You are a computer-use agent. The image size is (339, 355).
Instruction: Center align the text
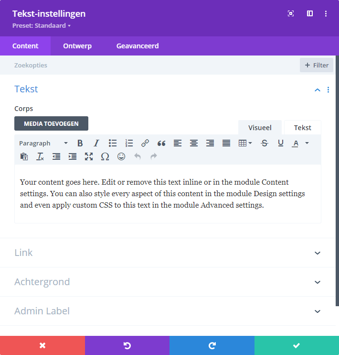(x=194, y=143)
